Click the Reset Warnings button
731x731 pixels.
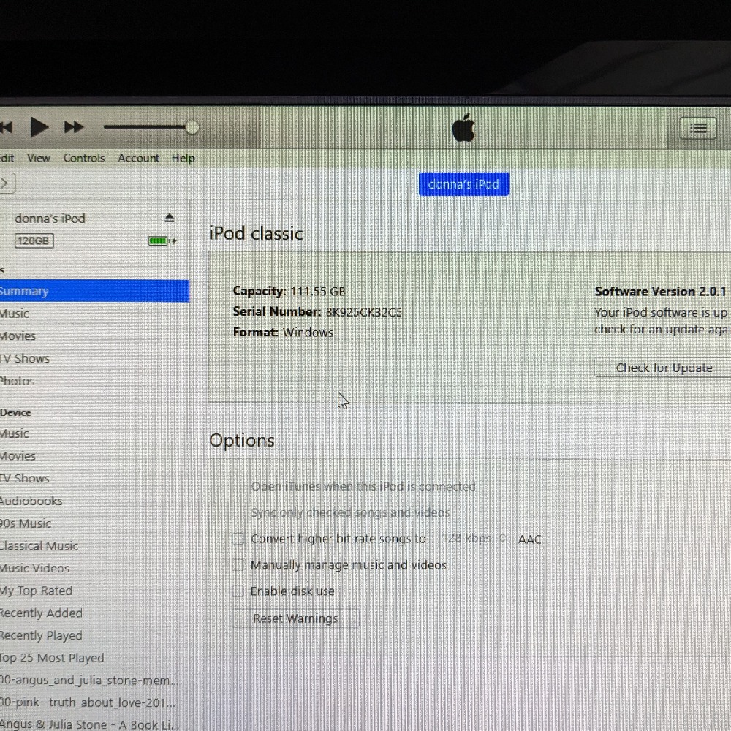(295, 618)
